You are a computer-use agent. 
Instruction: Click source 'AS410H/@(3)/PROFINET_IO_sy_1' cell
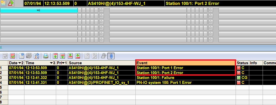click(101, 83)
